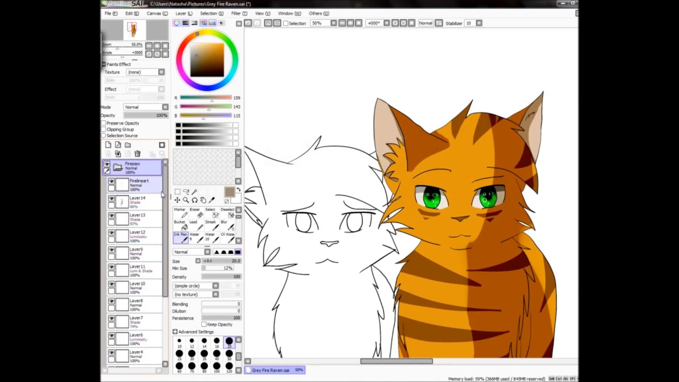Choose the Lead pencil brush
The width and height of the screenshot is (679, 382).
pos(196,225)
